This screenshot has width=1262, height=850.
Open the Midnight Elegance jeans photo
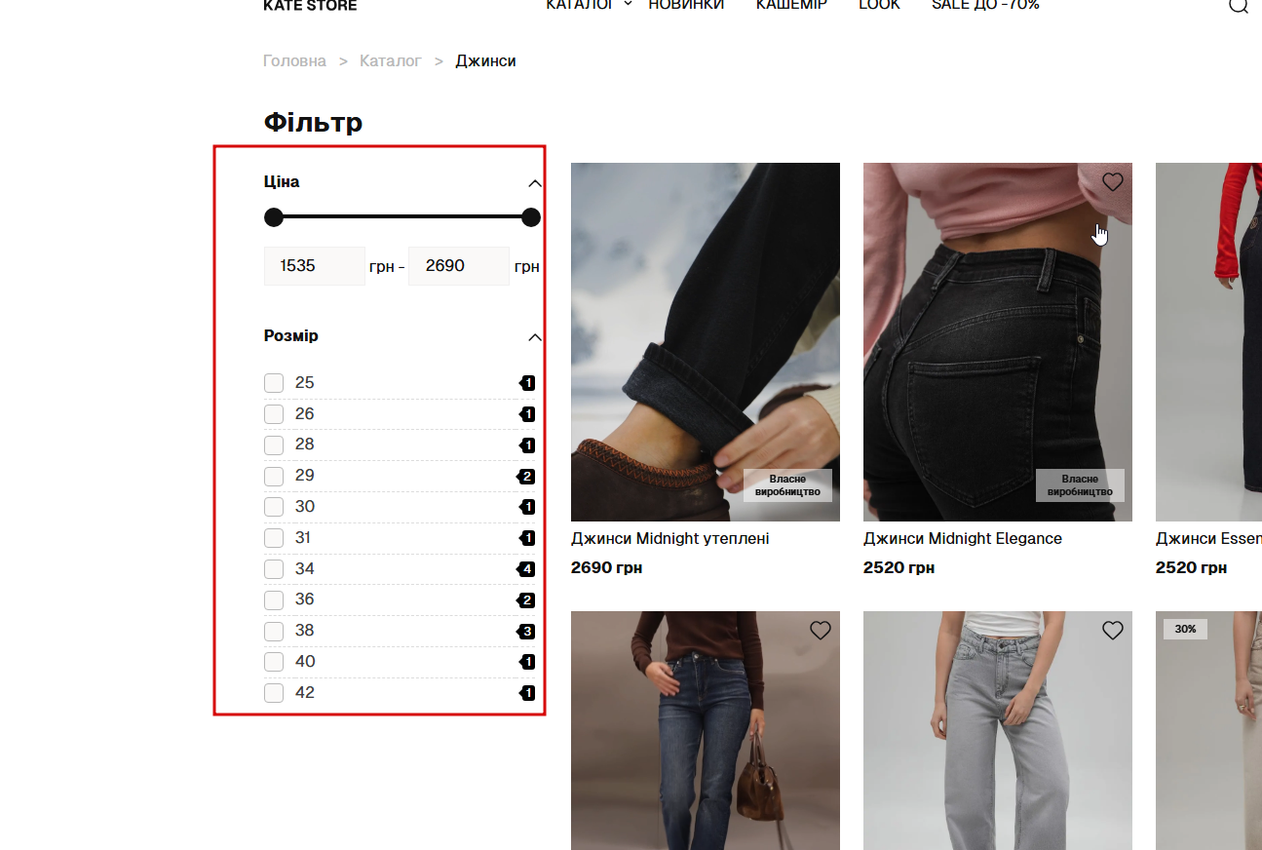pyautogui.click(x=998, y=342)
